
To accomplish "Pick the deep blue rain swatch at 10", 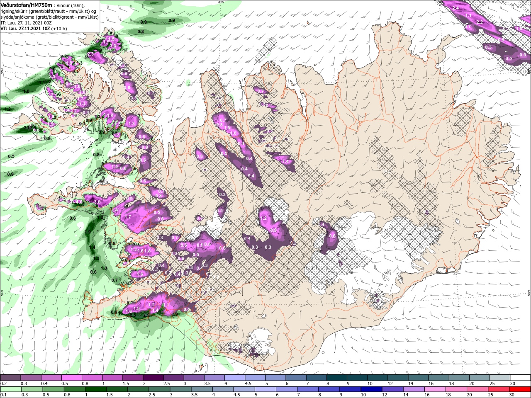I will tap(372, 389).
